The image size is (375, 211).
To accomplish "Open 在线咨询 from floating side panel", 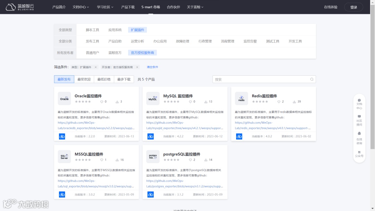I will pyautogui.click(x=359, y=138).
